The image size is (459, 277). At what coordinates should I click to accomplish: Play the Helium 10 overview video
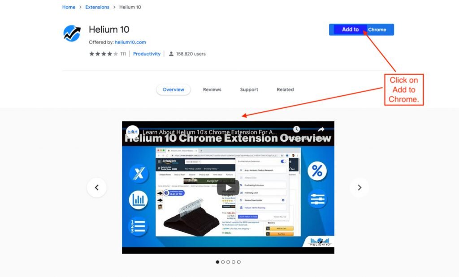coord(228,188)
